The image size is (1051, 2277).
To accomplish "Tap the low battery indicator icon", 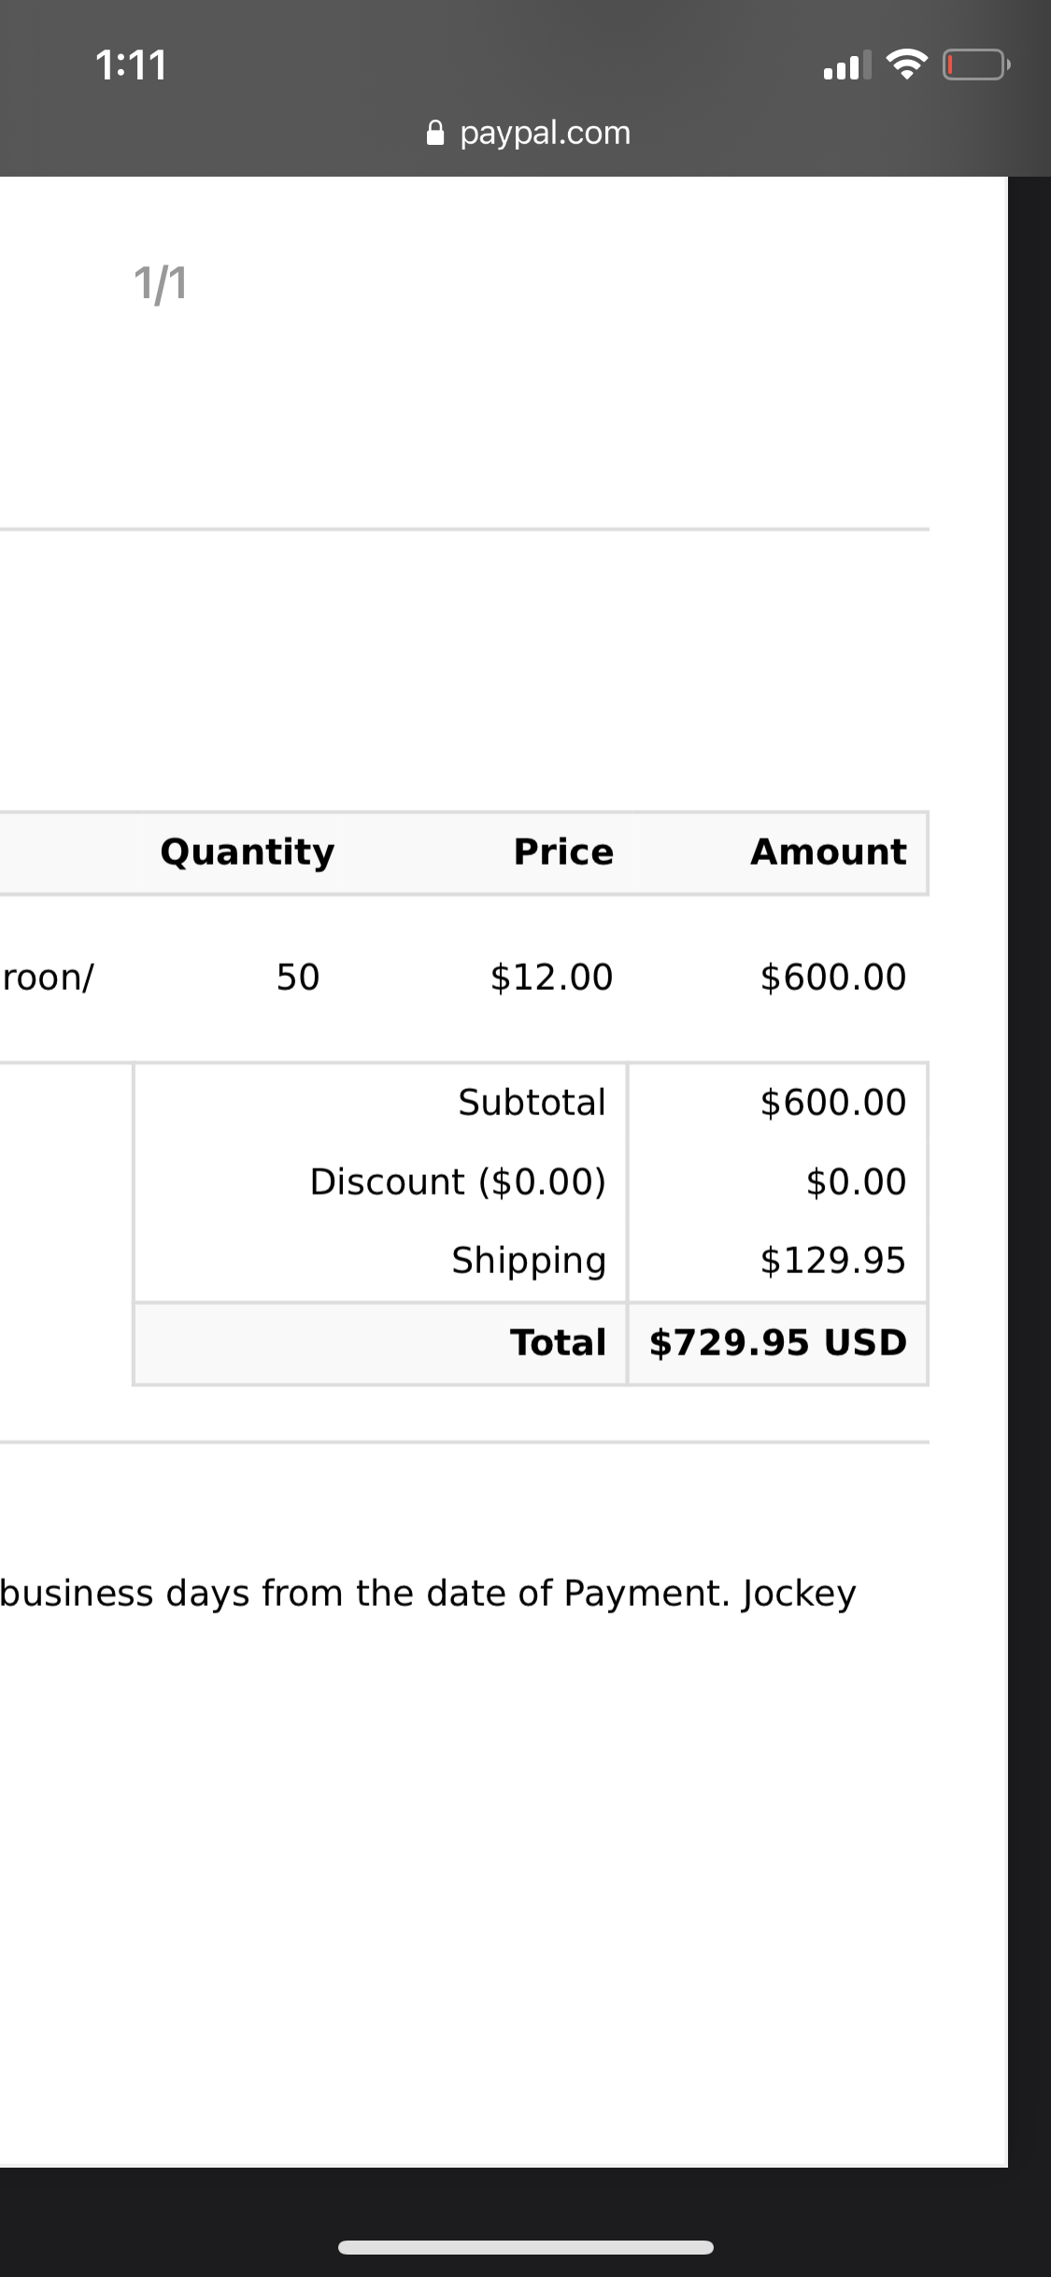I will pyautogui.click(x=976, y=65).
